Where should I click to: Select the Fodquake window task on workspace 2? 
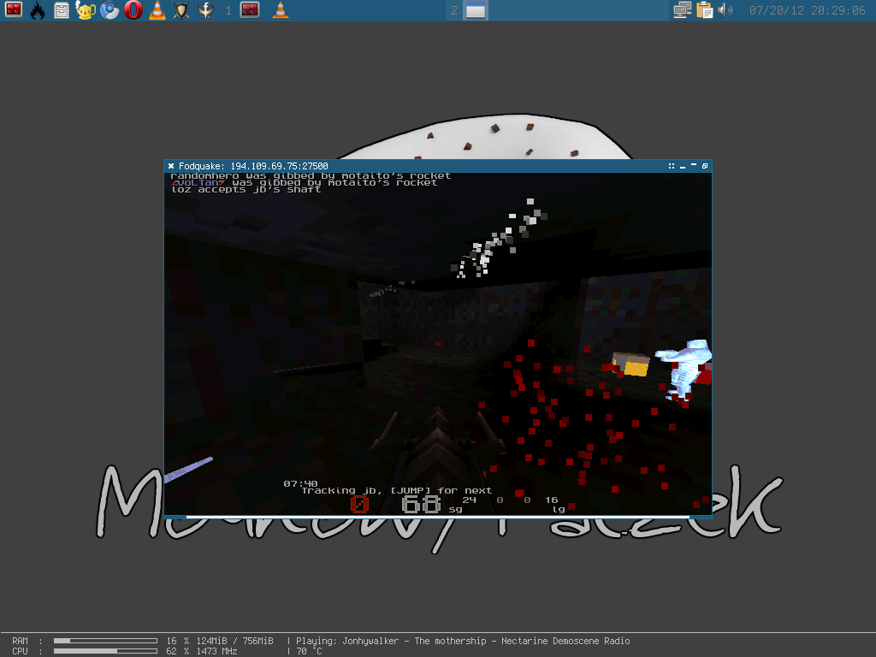(x=476, y=10)
